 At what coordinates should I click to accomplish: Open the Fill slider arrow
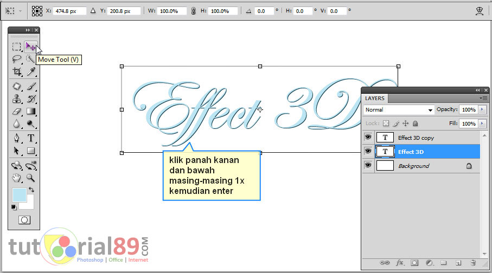pyautogui.click(x=482, y=123)
